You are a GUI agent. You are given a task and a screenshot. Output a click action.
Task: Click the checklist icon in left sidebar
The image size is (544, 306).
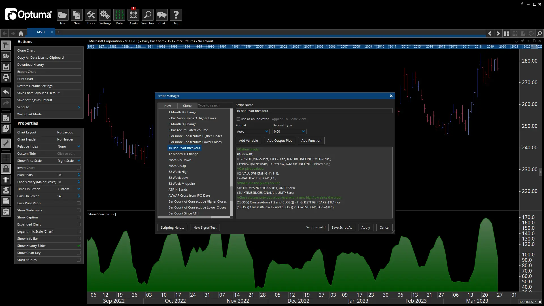[6, 212]
